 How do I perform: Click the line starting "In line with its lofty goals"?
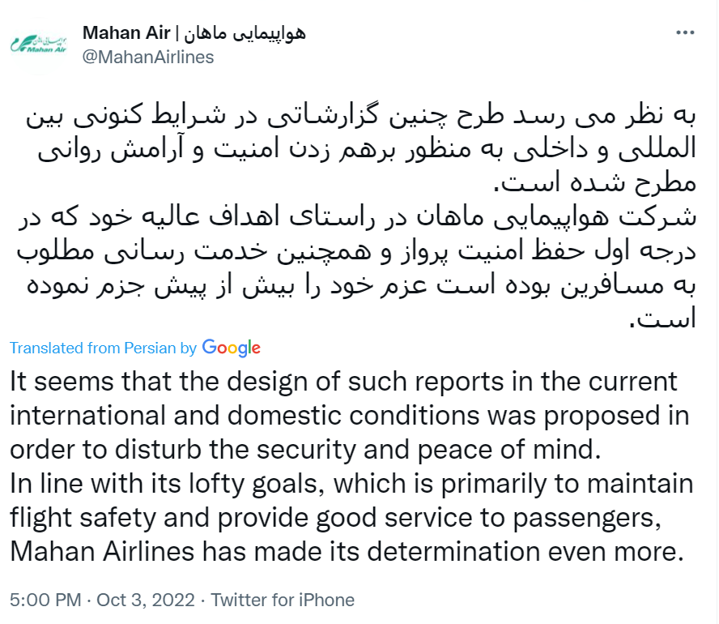351,484
